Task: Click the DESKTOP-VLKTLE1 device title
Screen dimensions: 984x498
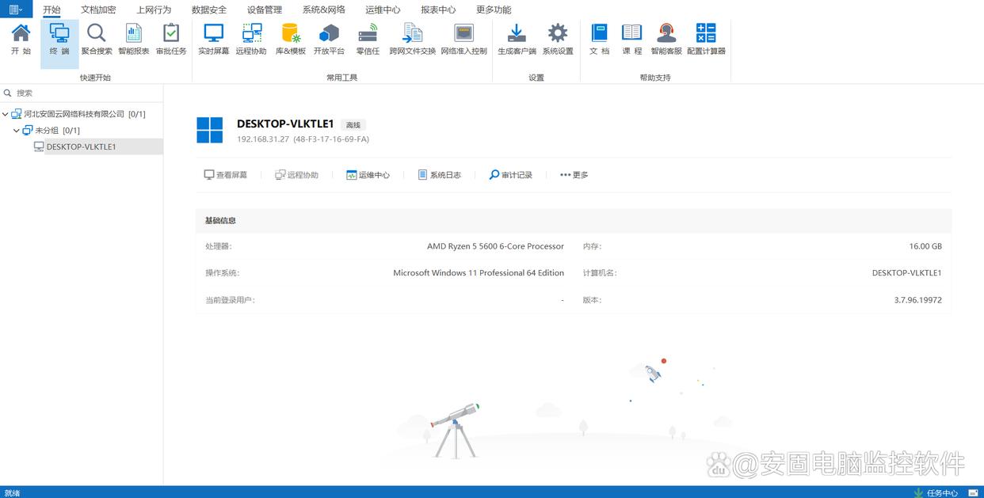Action: click(x=285, y=124)
